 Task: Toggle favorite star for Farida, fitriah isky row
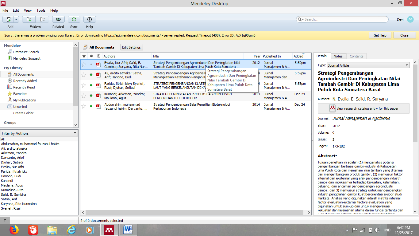(x=84, y=85)
